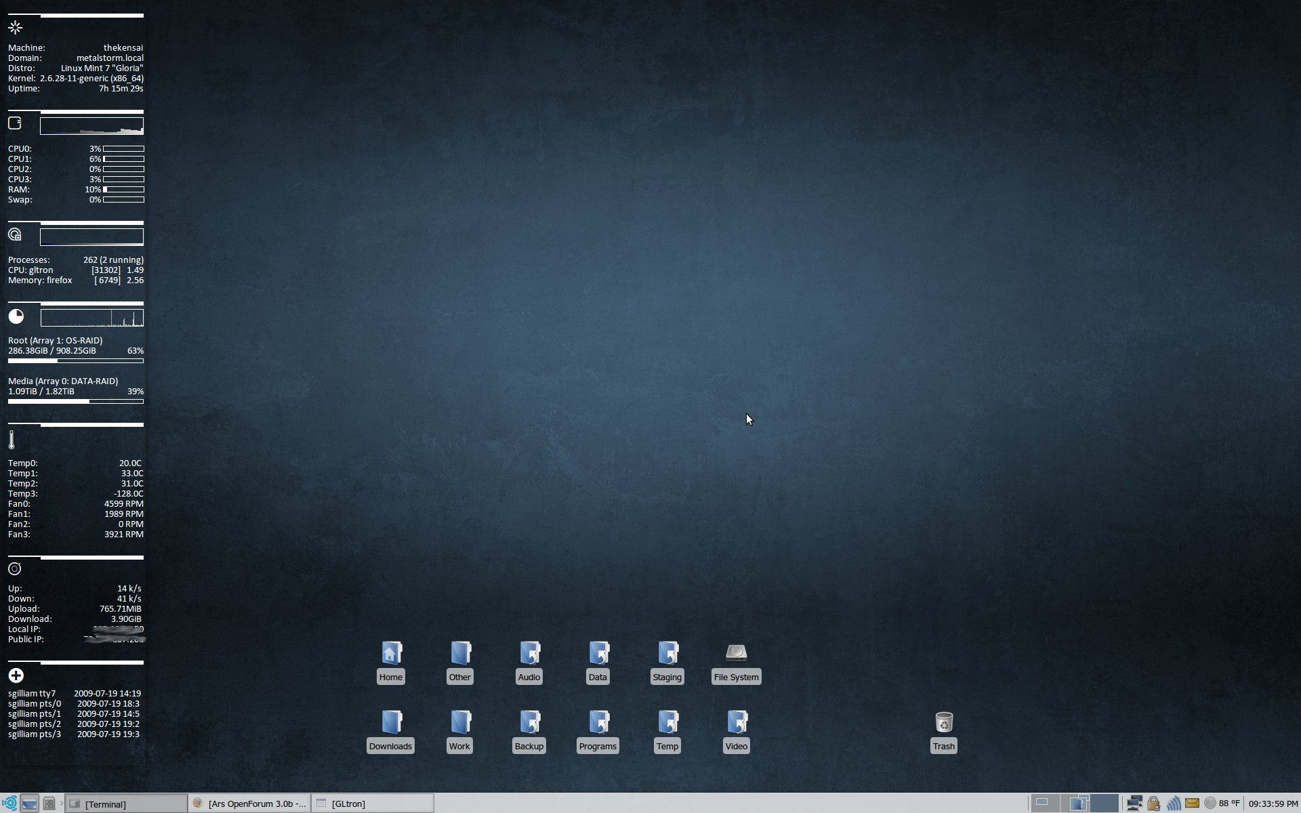The height and width of the screenshot is (813, 1301).
Task: Click the Trash icon on desktop
Action: [x=943, y=723]
